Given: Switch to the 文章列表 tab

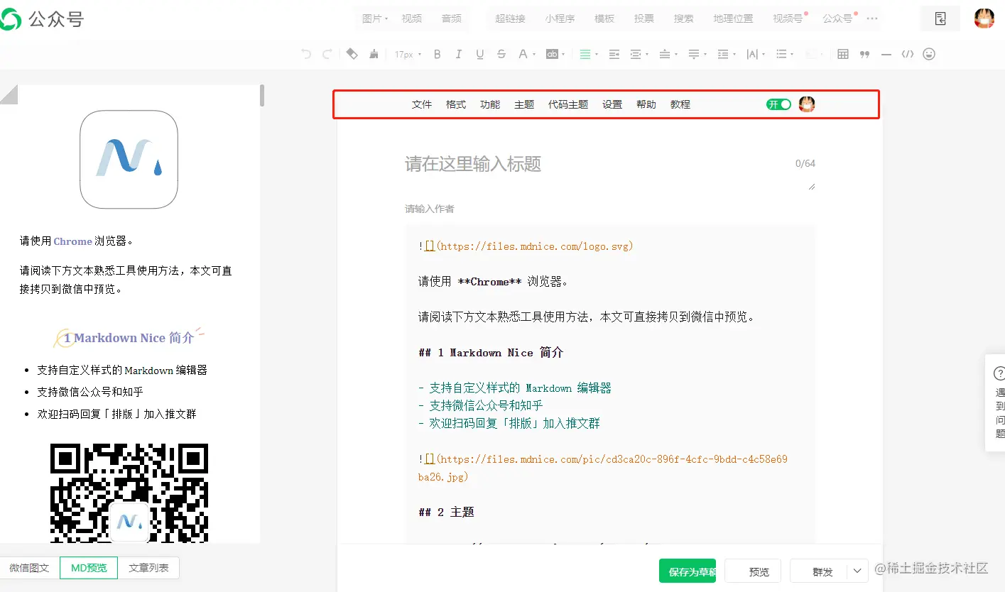Looking at the screenshot, I should (148, 568).
